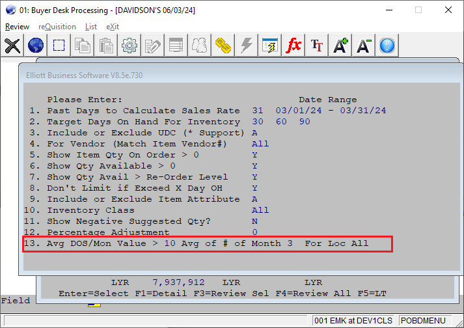
Task: Click Qty Avail Re-Order Level Y value
Action: pos(254,177)
